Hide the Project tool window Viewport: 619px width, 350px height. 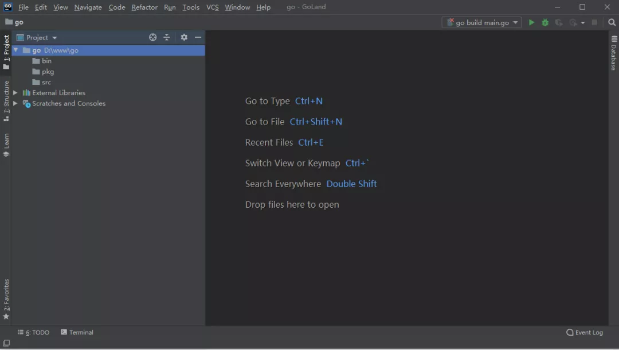tap(198, 37)
